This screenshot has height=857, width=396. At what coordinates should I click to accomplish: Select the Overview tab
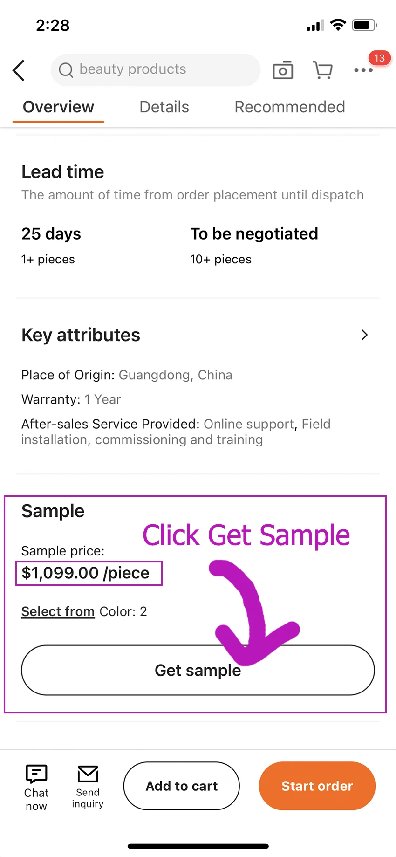59,107
